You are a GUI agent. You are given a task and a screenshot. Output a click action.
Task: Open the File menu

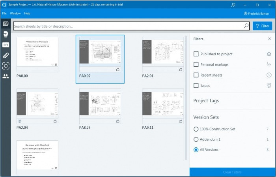pyautogui.click(x=4, y=13)
